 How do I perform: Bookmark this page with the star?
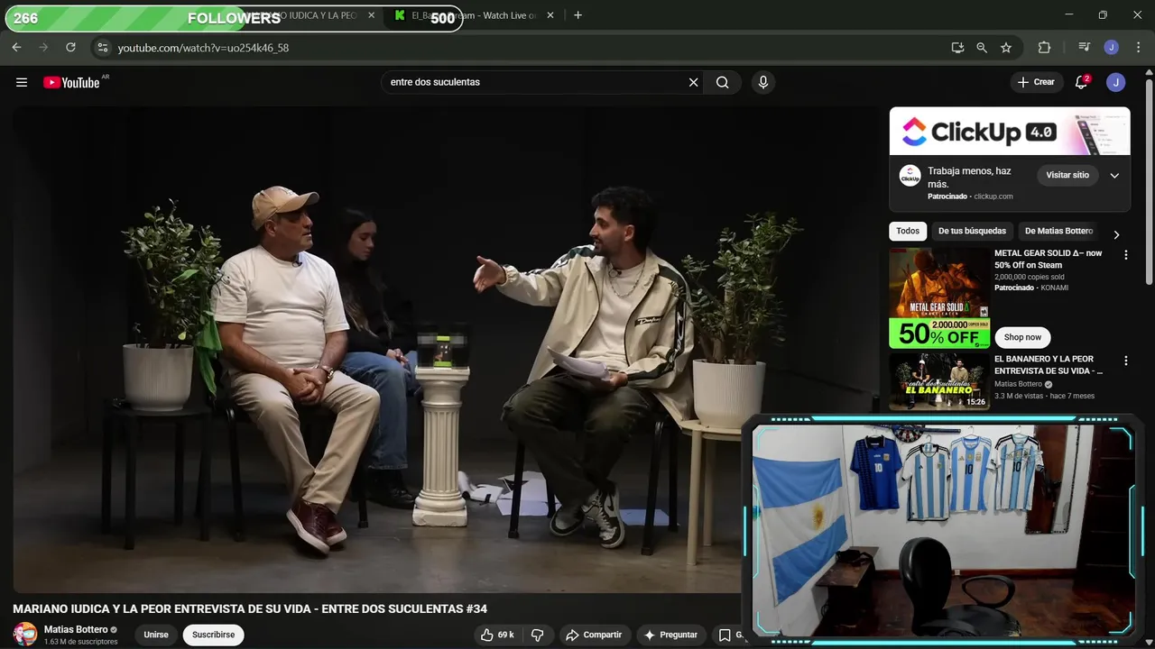tap(1006, 48)
